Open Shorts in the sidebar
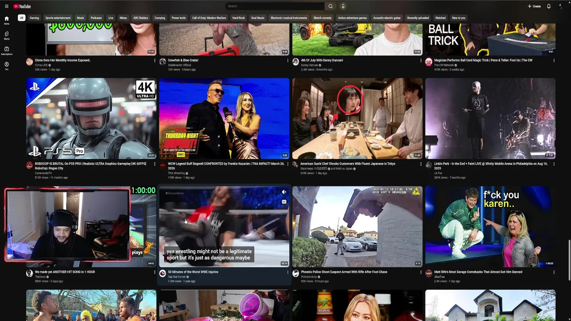 tap(6, 36)
